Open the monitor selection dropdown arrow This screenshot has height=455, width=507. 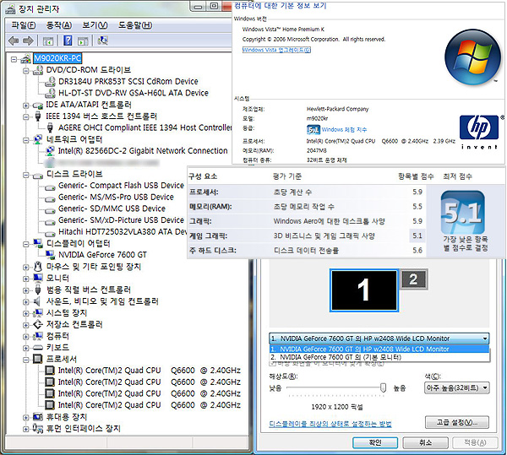485,339
